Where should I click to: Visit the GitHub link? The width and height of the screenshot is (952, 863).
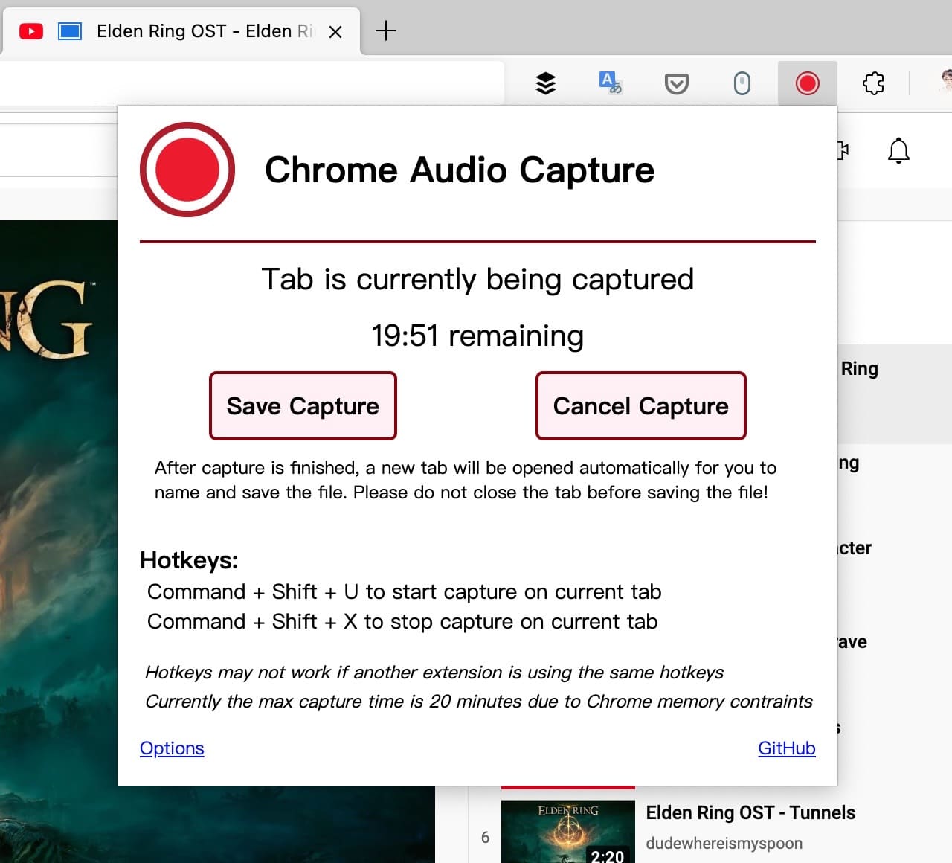tap(786, 748)
